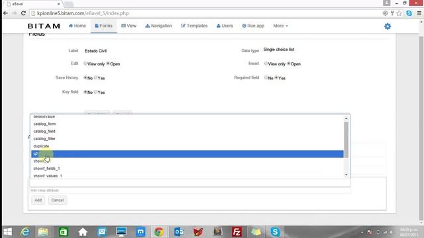Click the key icon in the address bar
This screenshot has height=238, width=424.
pyautogui.click(x=392, y=13)
